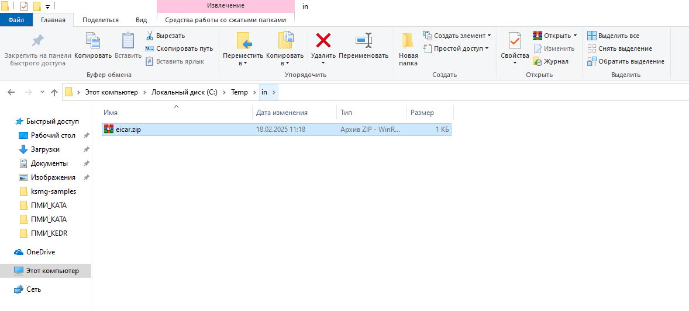Viewport: 689px width, 311px height.
Task: Click the Rename icon in ribbon
Action: point(363,40)
